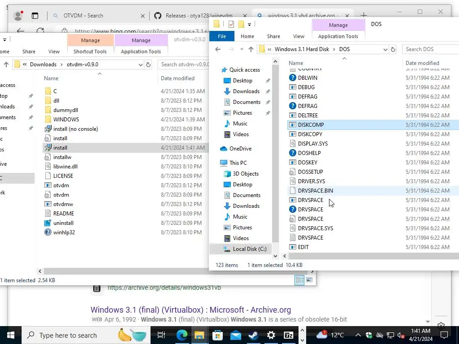Select the dummydll folder
Image resolution: width=459 pixels, height=344 pixels.
tap(65, 110)
